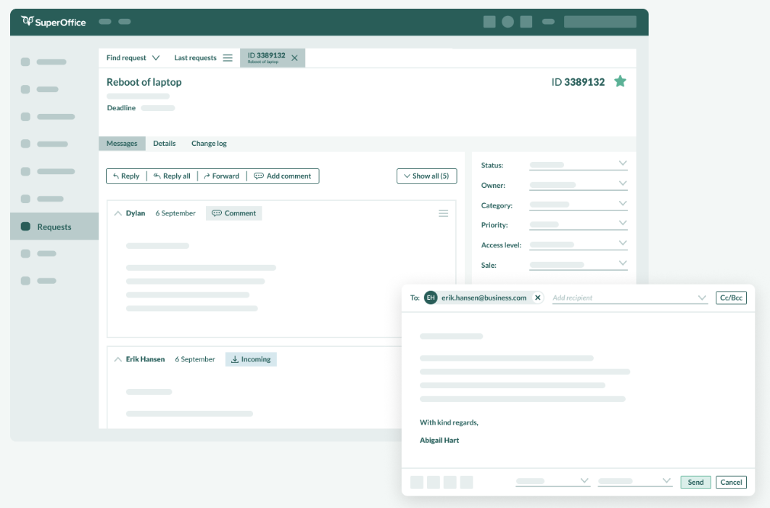The width and height of the screenshot is (770, 508).
Task: Click the Cc/Bcc button
Action: pyautogui.click(x=731, y=298)
